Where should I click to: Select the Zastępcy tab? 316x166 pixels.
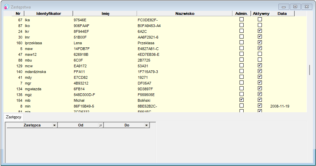tap(14, 117)
